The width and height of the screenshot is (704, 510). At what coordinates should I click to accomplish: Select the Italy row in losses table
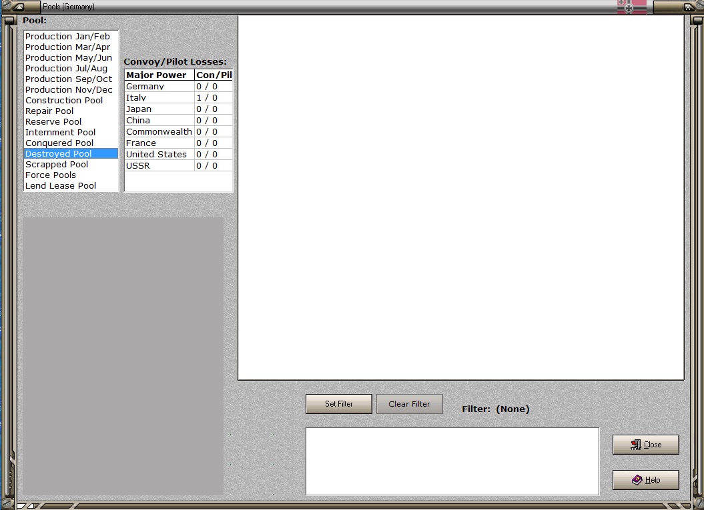pos(179,98)
